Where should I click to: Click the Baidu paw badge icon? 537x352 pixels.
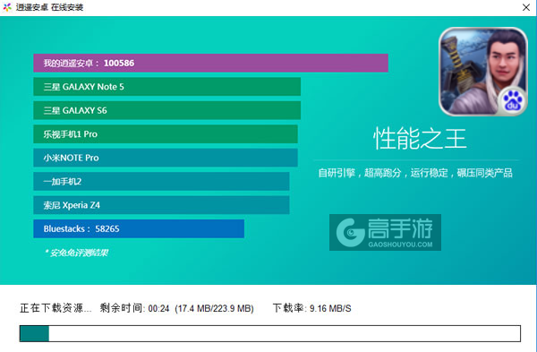coord(512,101)
